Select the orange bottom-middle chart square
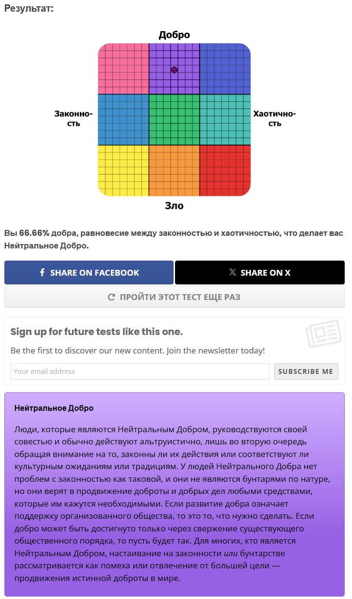This screenshot has height=599, width=352. point(174,170)
